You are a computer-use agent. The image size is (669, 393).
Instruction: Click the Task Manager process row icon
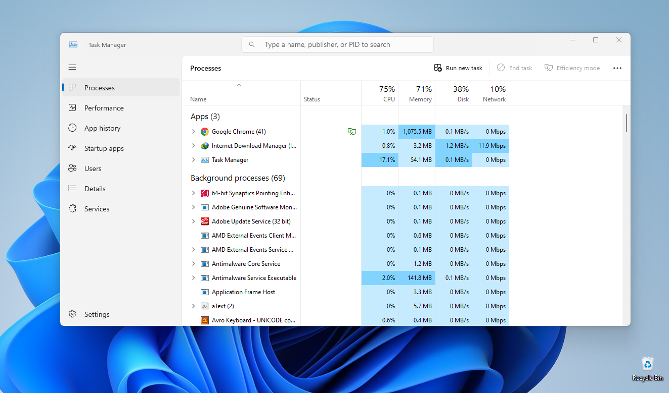pos(205,160)
